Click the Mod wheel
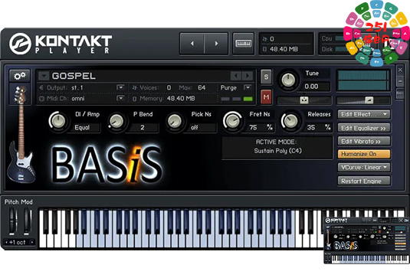Viewport: 410px width, 278px height. 26,221
